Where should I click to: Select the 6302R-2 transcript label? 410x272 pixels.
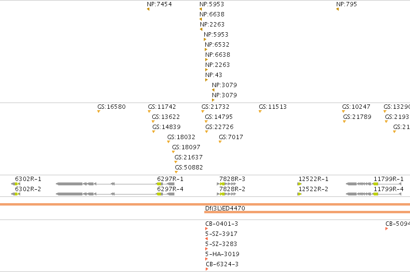pyautogui.click(x=28, y=189)
